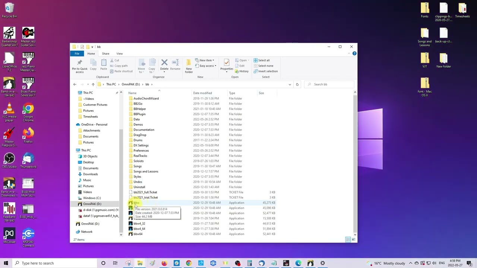Switch to the View ribbon tab
The width and height of the screenshot is (477, 268).
click(x=119, y=54)
